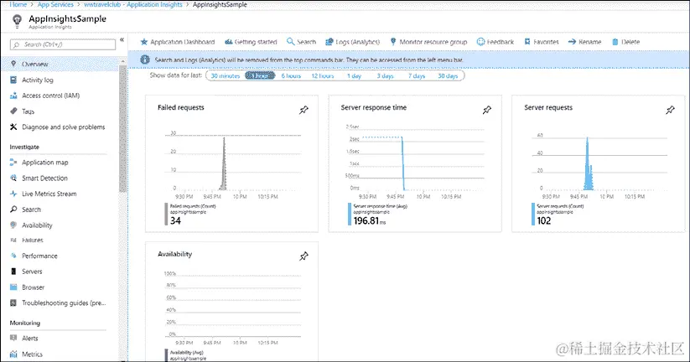Click the Servers icon in sidebar
Screen dimensions: 690x362
13,271
